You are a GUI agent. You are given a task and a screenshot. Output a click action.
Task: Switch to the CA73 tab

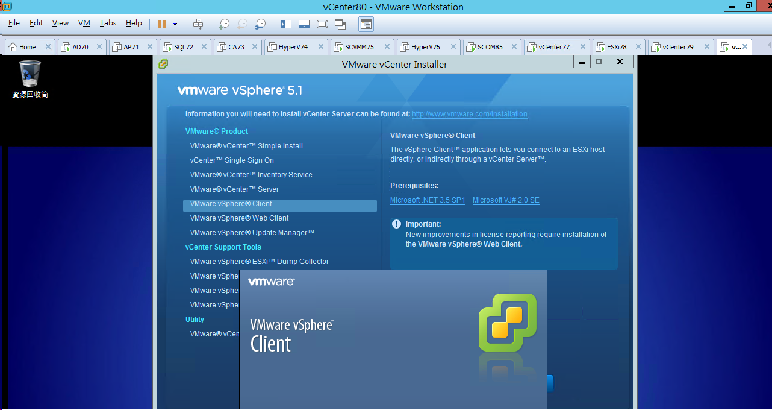click(x=237, y=47)
